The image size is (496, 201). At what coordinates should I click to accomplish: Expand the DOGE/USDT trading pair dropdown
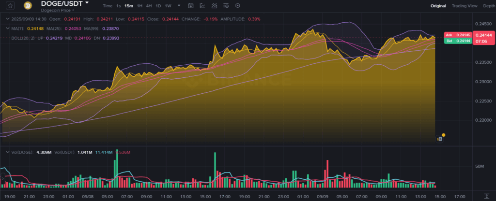click(x=87, y=3)
